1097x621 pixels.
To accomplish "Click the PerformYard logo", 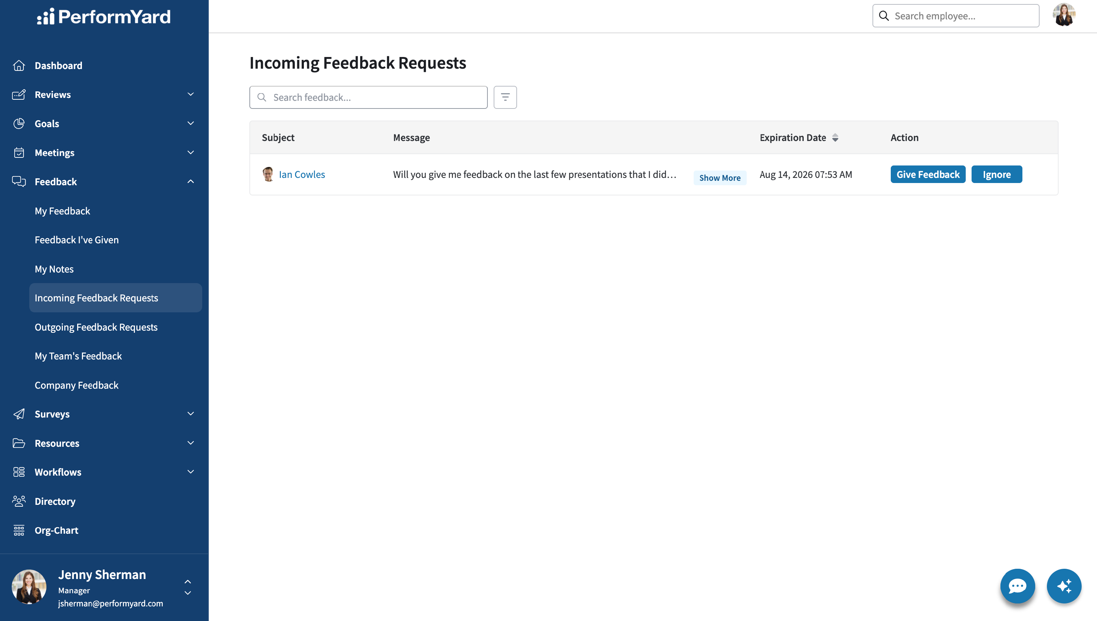I will click(x=104, y=17).
